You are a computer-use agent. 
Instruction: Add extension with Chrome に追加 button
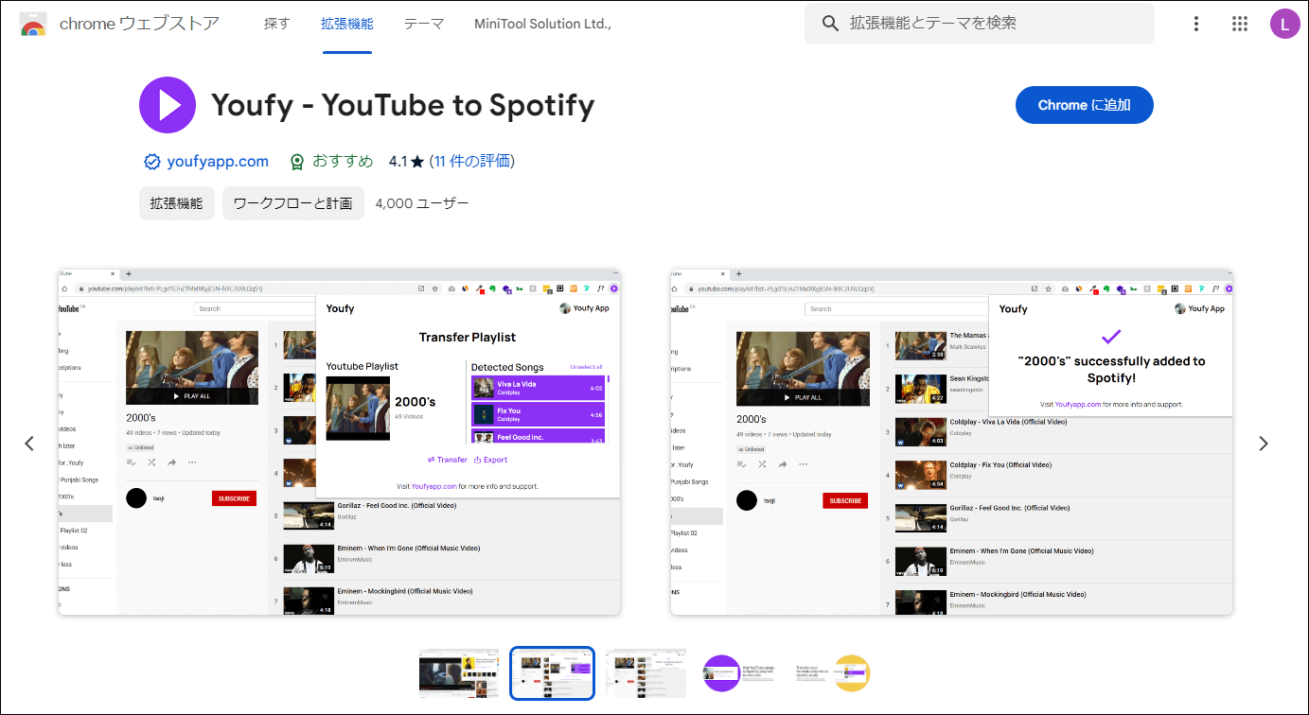(x=1085, y=105)
